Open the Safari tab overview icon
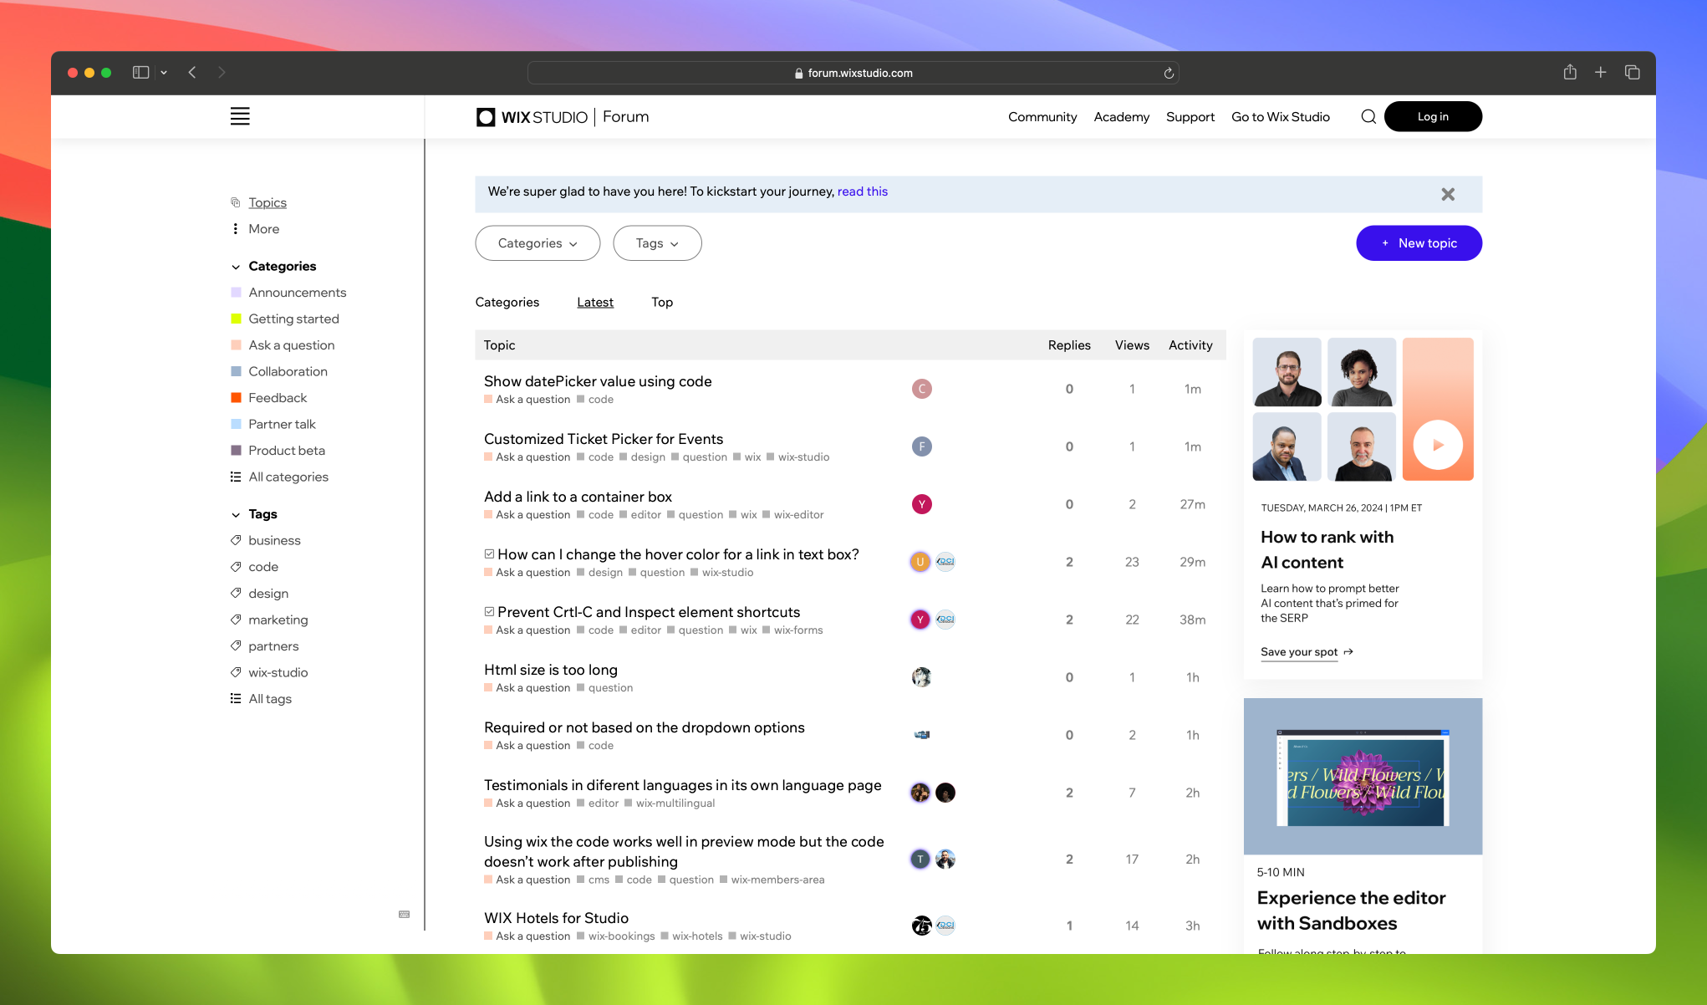 pyautogui.click(x=1632, y=73)
